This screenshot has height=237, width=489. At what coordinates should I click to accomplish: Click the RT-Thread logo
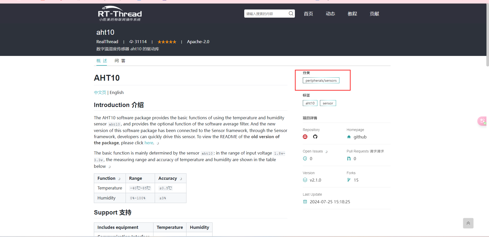point(120,14)
